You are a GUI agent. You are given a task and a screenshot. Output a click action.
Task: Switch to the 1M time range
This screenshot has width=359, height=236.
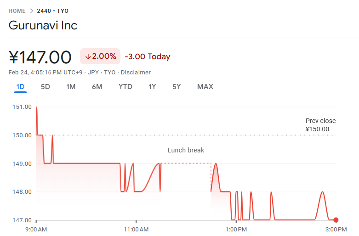71,87
